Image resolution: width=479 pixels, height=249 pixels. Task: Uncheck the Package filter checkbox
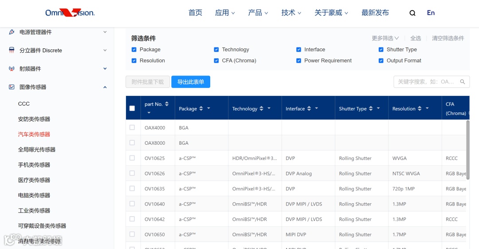134,50
